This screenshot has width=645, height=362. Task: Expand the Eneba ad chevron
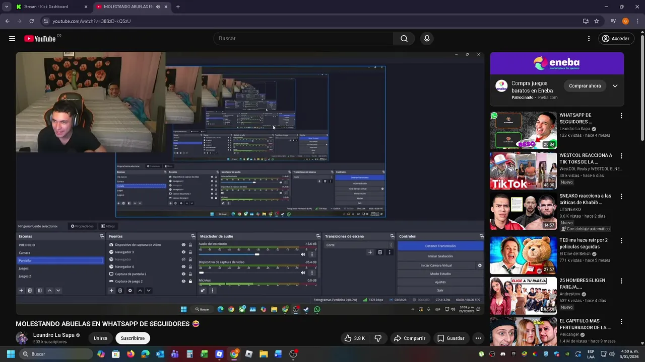pyautogui.click(x=615, y=86)
